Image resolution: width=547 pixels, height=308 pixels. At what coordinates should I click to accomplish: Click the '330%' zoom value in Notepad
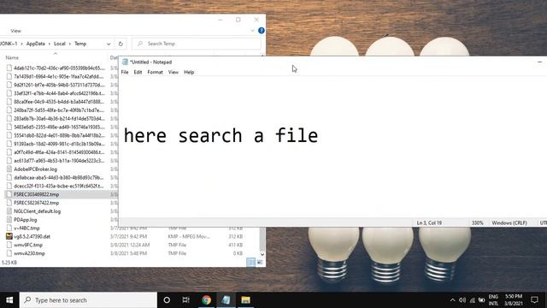coord(477,222)
